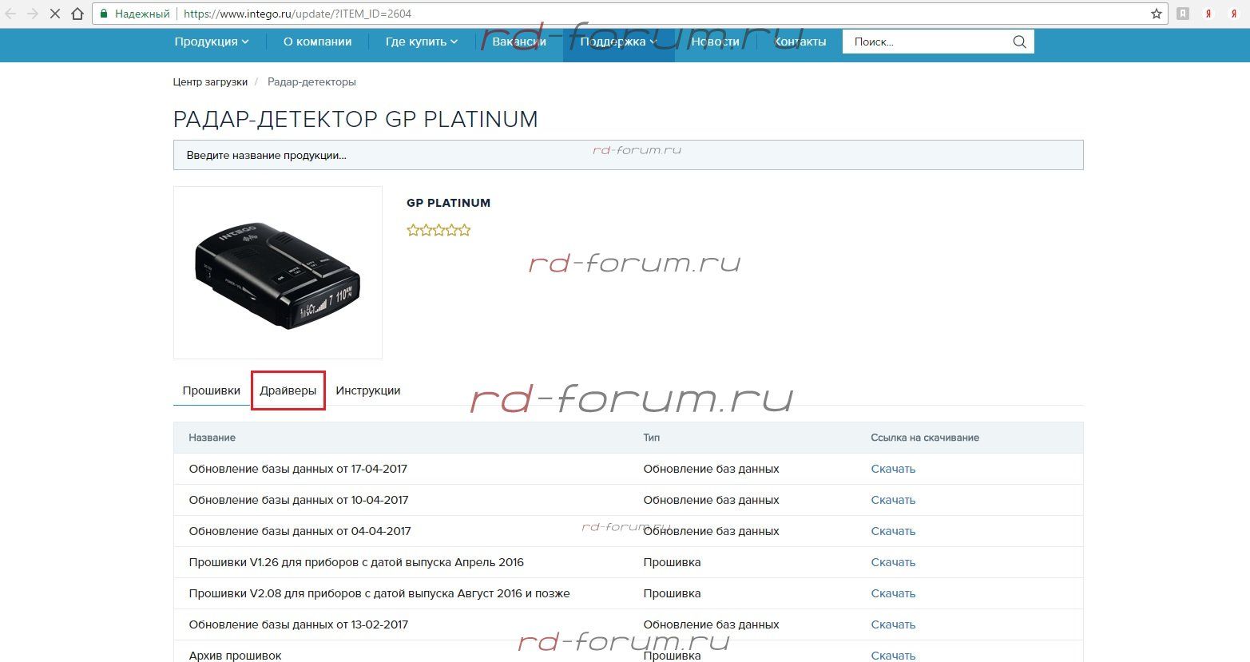
Task: Download firmware V2.08 via Скачать link
Action: coord(892,593)
